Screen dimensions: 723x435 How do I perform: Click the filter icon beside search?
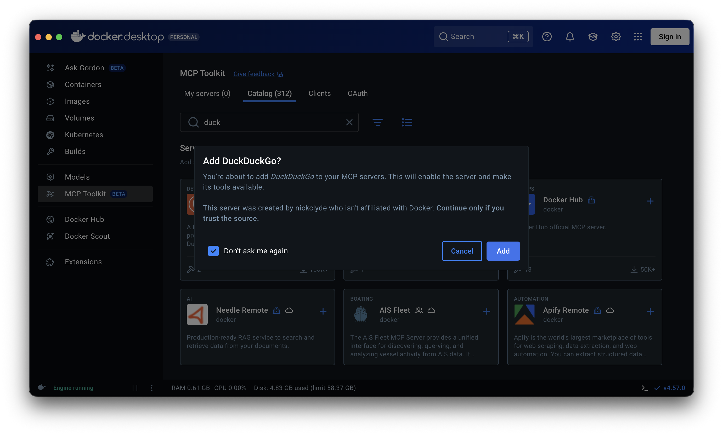click(377, 122)
